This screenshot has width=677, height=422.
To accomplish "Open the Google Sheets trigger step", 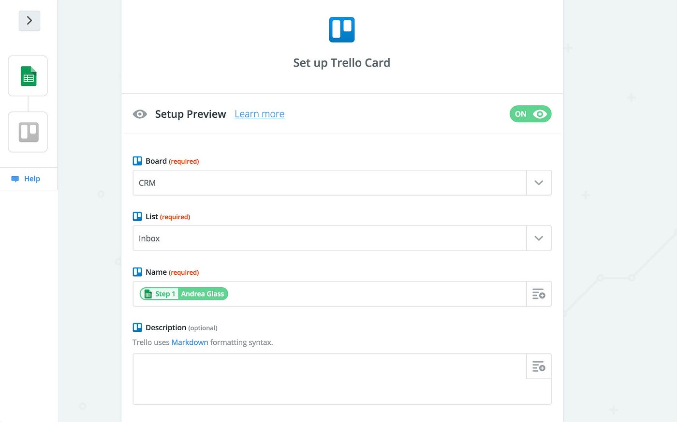I will 28,76.
